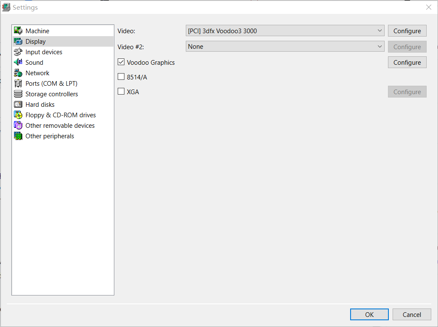The height and width of the screenshot is (327, 438).
Task: Switch to the Sound settings page
Action: 34,62
